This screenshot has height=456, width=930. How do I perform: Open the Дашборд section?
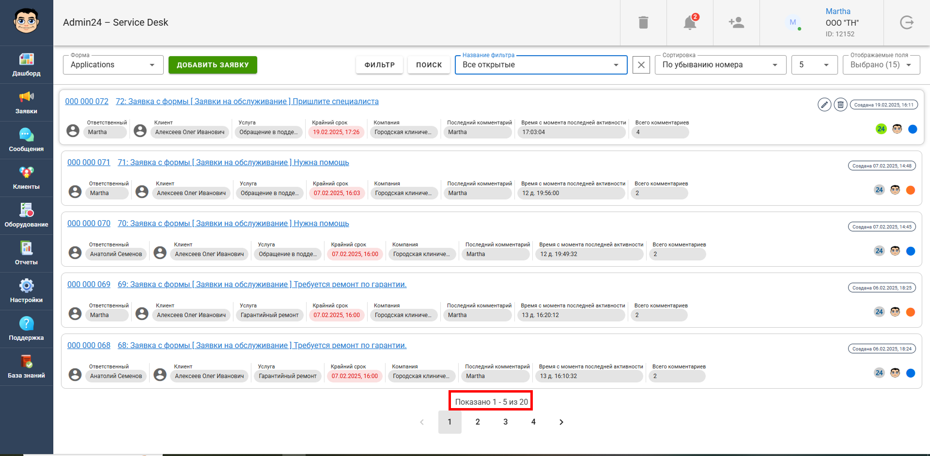point(26,65)
